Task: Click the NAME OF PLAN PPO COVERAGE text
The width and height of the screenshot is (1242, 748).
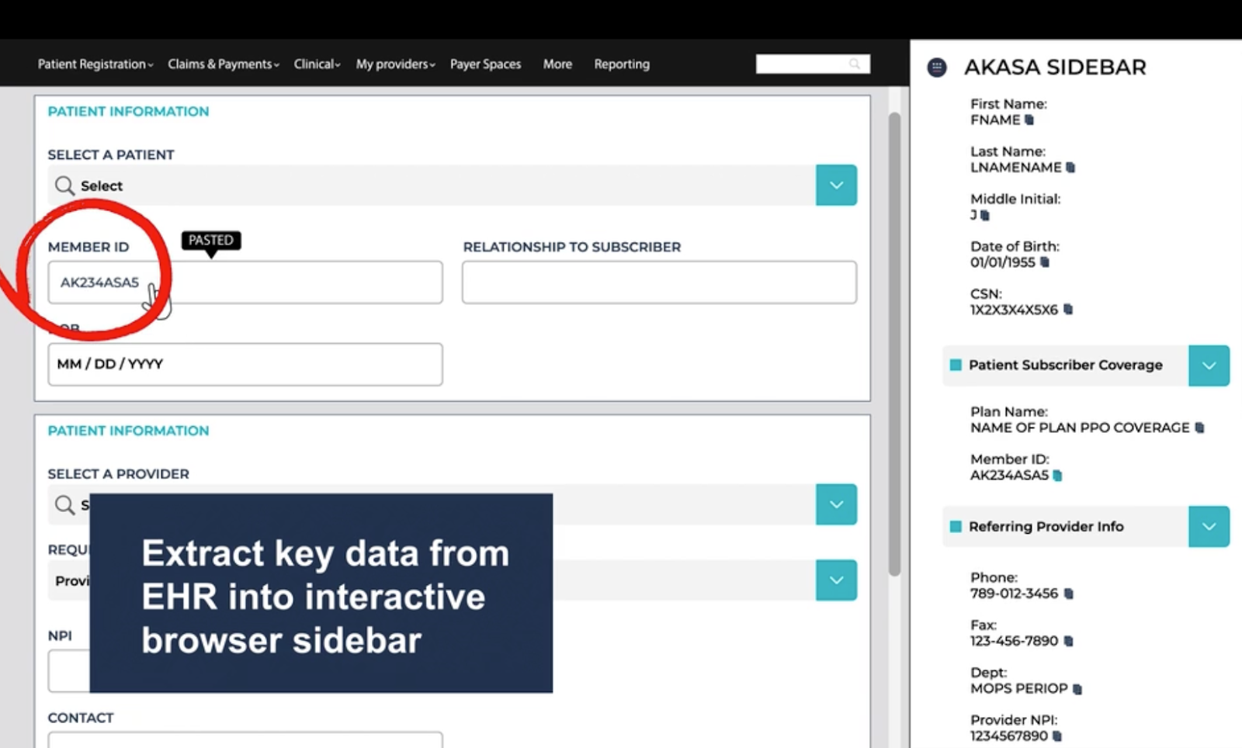Action: pyautogui.click(x=1080, y=428)
